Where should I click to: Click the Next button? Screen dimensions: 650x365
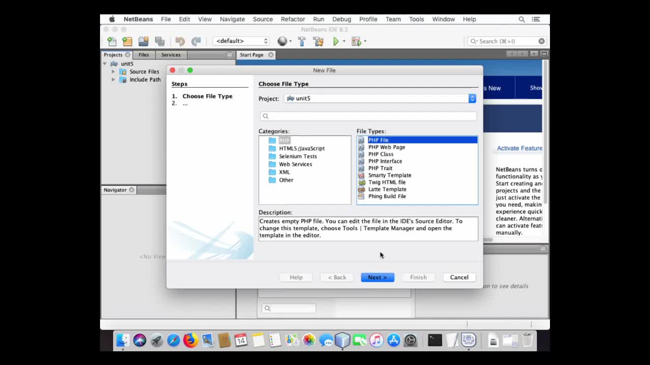point(377,277)
